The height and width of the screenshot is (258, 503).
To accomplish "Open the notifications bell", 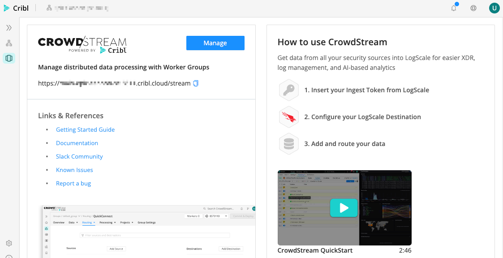I will point(453,8).
